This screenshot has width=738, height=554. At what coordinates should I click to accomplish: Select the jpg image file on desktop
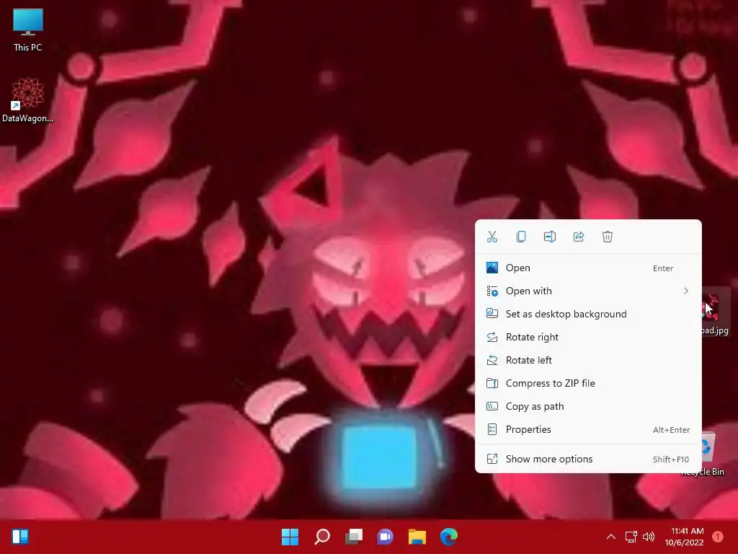[716, 312]
